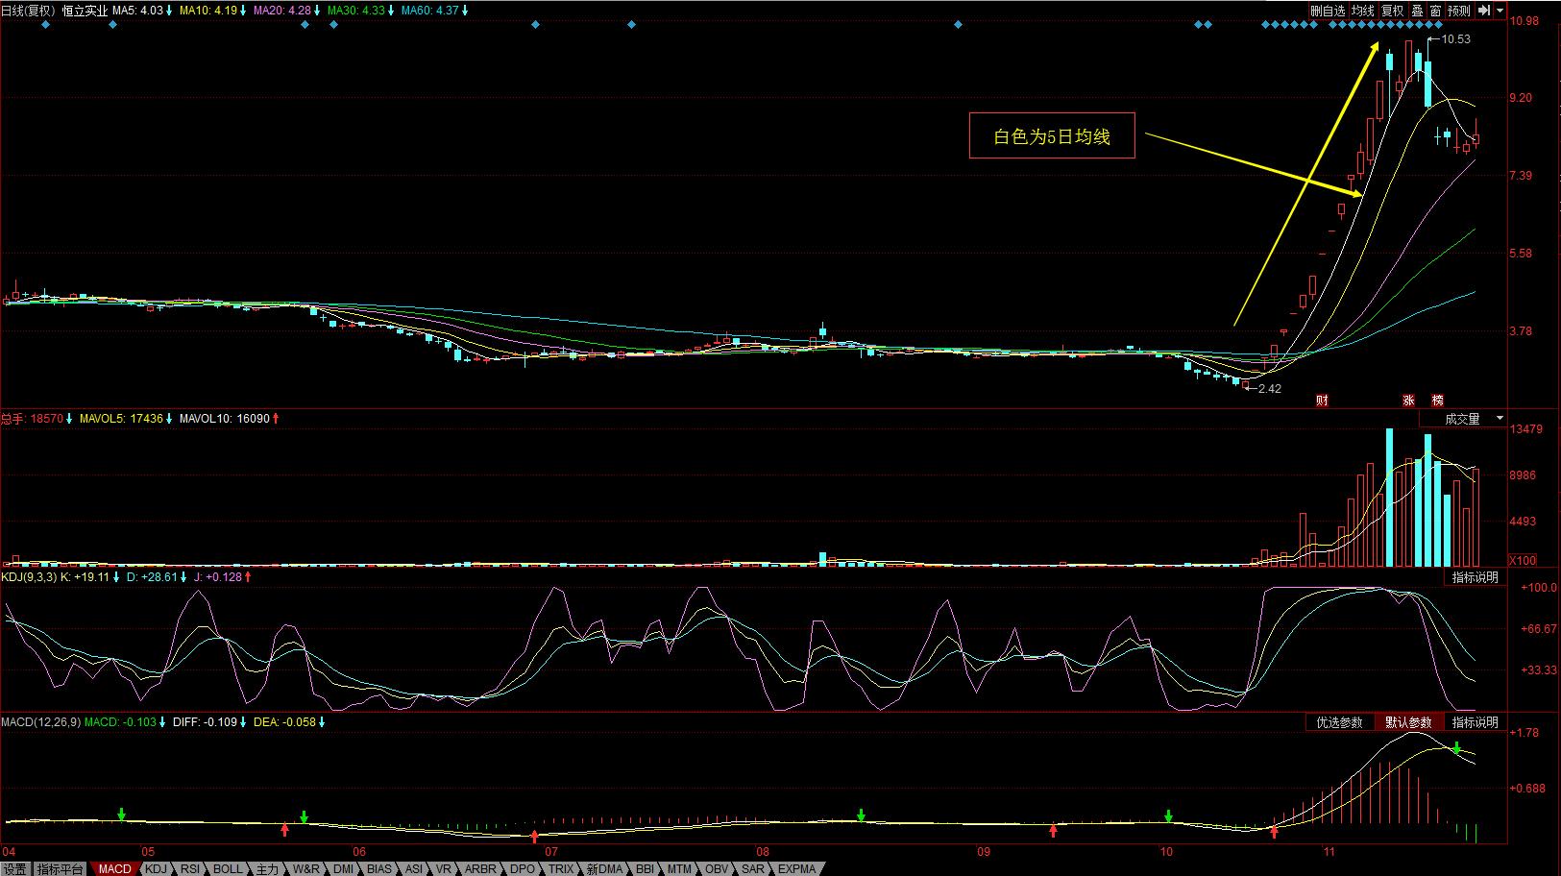Viewport: 1561px width, 876px height.
Task: Switch to the TRIX indicator tab
Action: point(561,869)
